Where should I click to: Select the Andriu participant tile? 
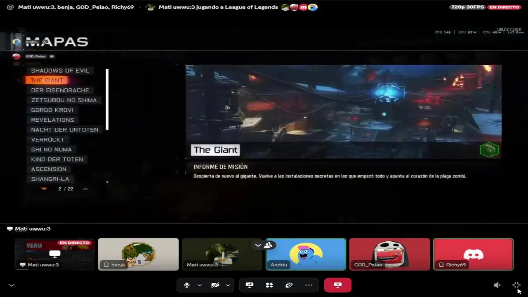point(306,254)
